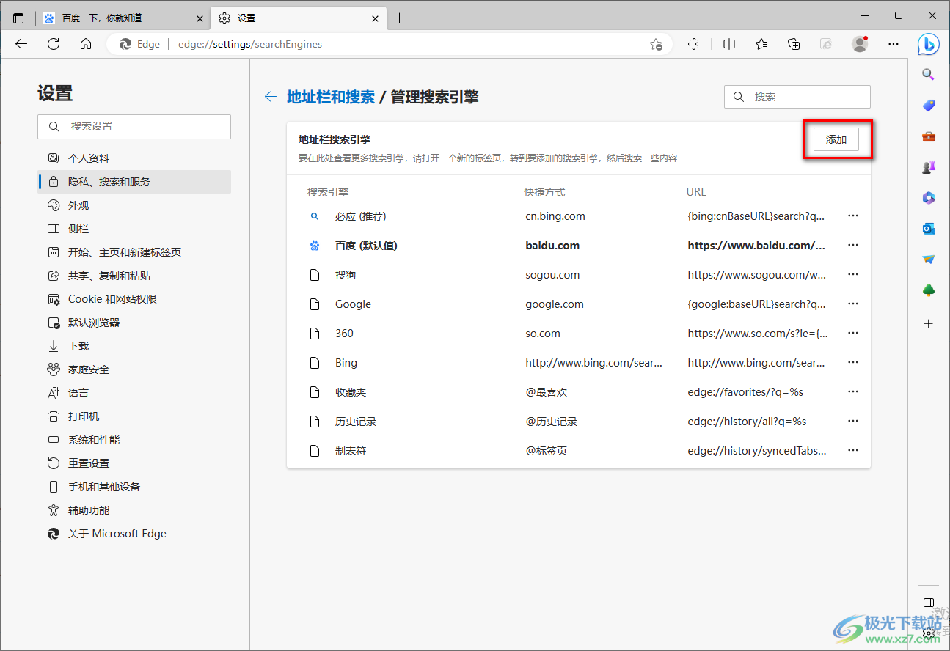Open sidebar Games chess icon
950x651 pixels.
pyautogui.click(x=929, y=167)
